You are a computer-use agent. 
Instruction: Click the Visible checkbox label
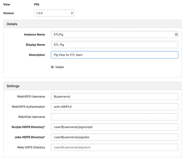[59, 67]
